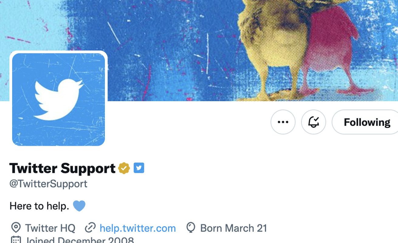Viewport: 398px width, 243px height.
Task: Open the chick banner header image
Action: tap(199, 50)
